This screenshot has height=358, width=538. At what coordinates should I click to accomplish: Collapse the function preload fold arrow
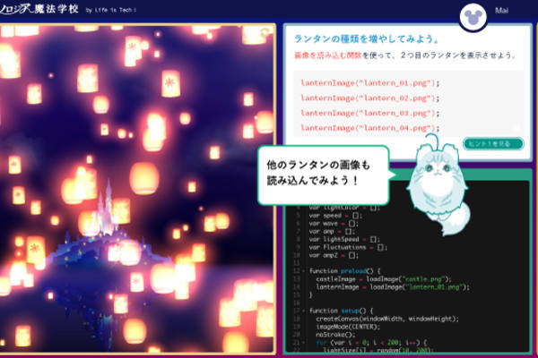pos(303,271)
